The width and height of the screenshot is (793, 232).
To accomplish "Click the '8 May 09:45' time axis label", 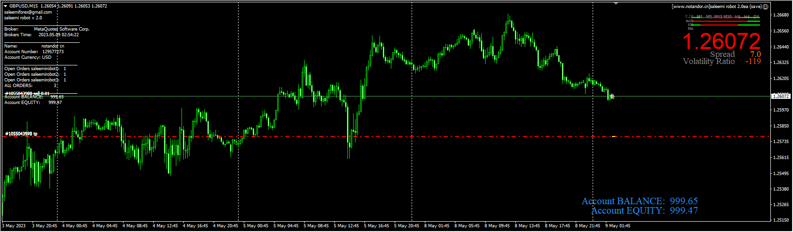I will (497, 226).
